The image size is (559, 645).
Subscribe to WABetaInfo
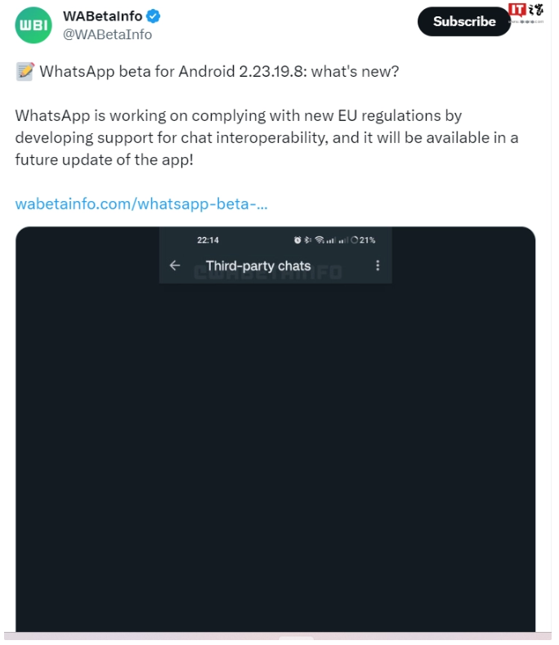tap(464, 21)
